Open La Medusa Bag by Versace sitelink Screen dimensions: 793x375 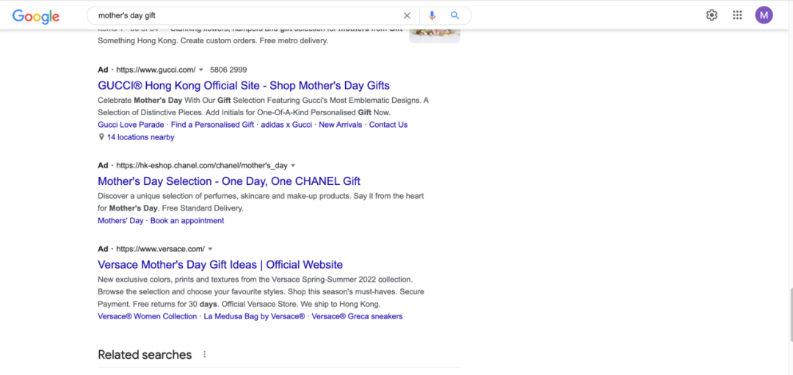254,316
